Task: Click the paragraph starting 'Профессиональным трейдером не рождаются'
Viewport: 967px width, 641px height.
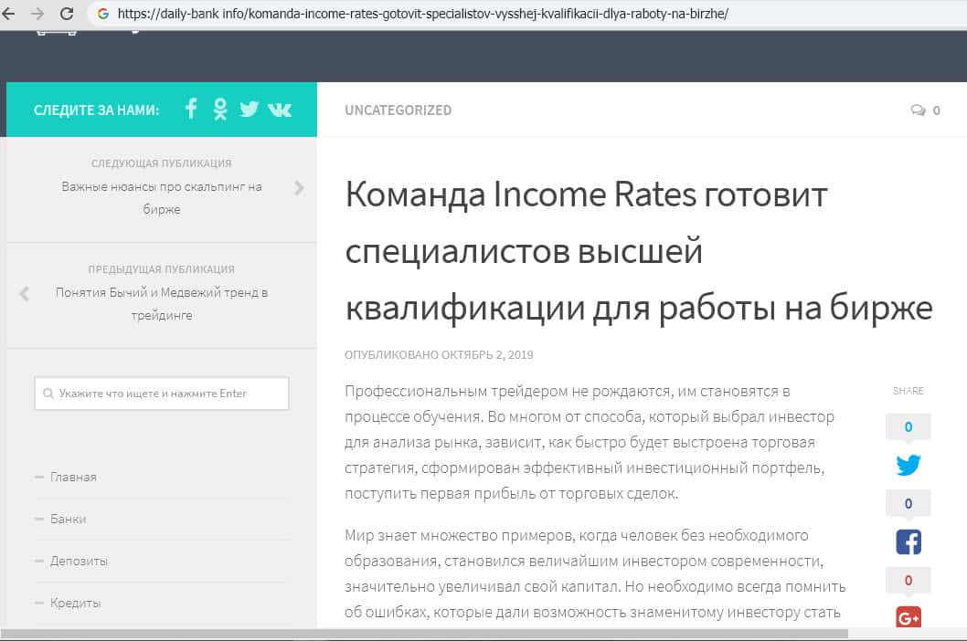Action: [x=590, y=442]
